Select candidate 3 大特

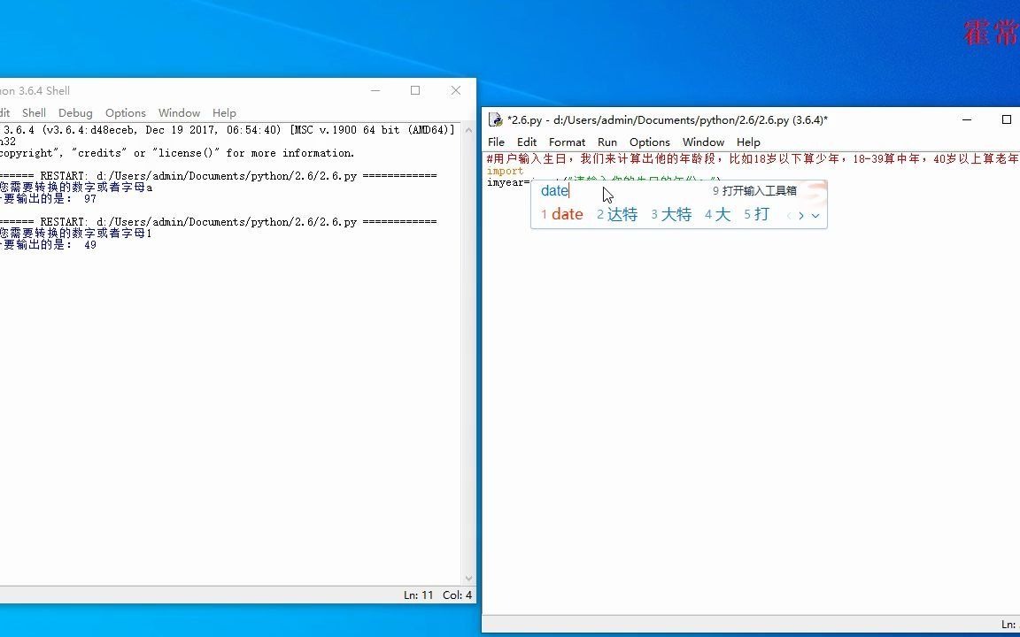(671, 214)
